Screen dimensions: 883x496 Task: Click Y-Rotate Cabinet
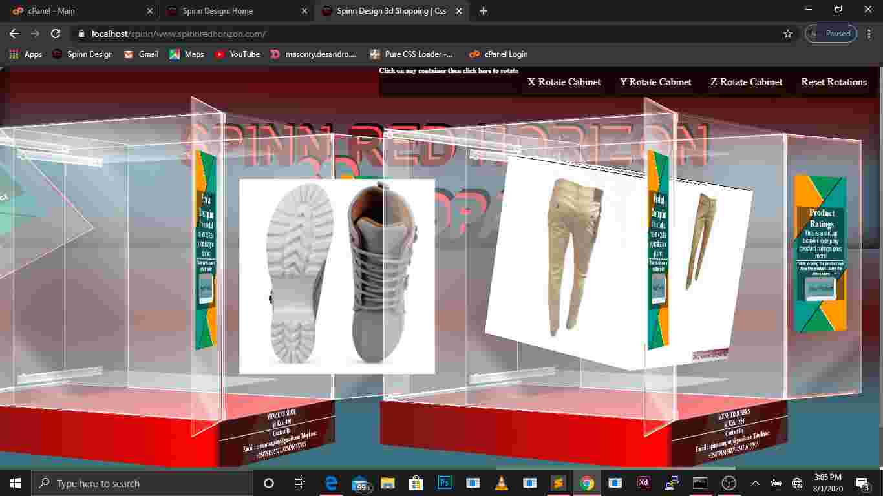655,82
